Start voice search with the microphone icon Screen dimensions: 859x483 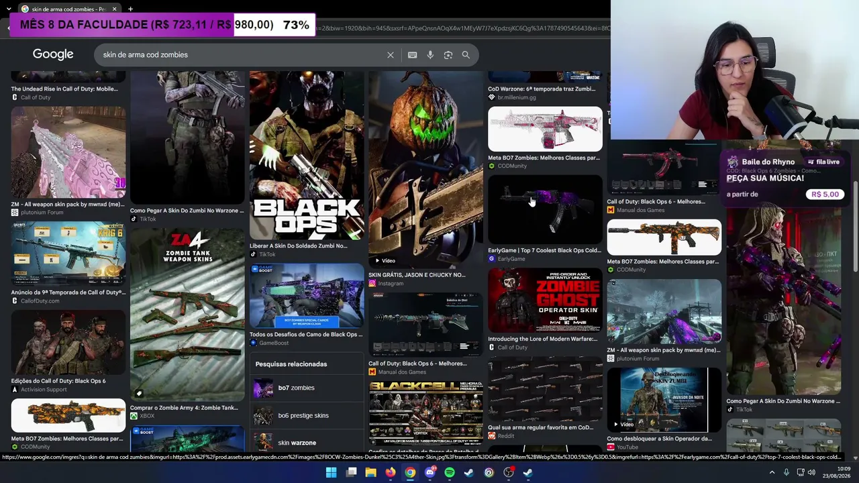tap(430, 55)
